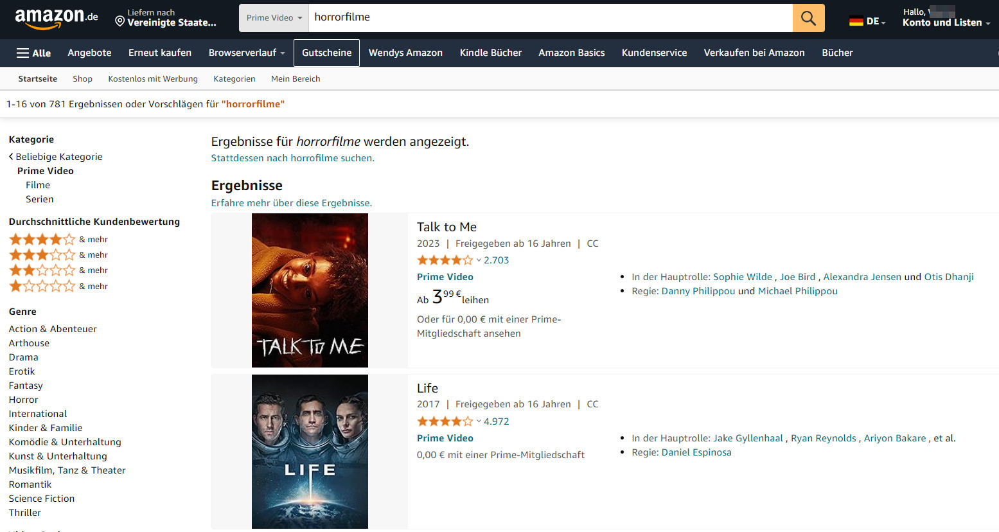Select Kostenlos mit Werbung tab
The width and height of the screenshot is (999, 532).
pos(153,79)
